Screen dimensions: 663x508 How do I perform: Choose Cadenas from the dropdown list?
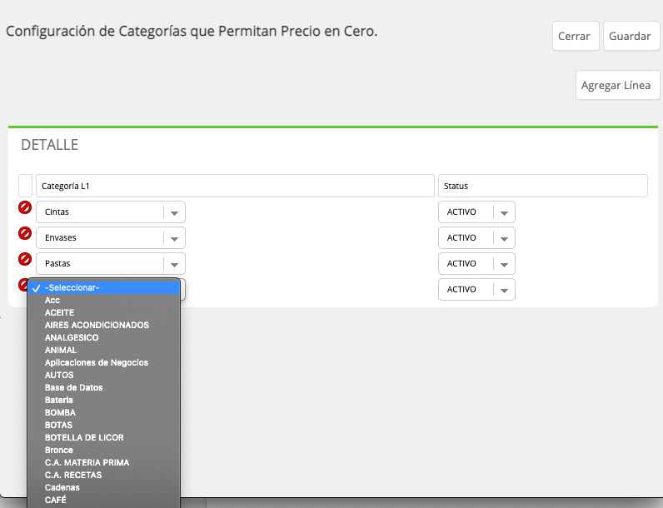[104, 487]
